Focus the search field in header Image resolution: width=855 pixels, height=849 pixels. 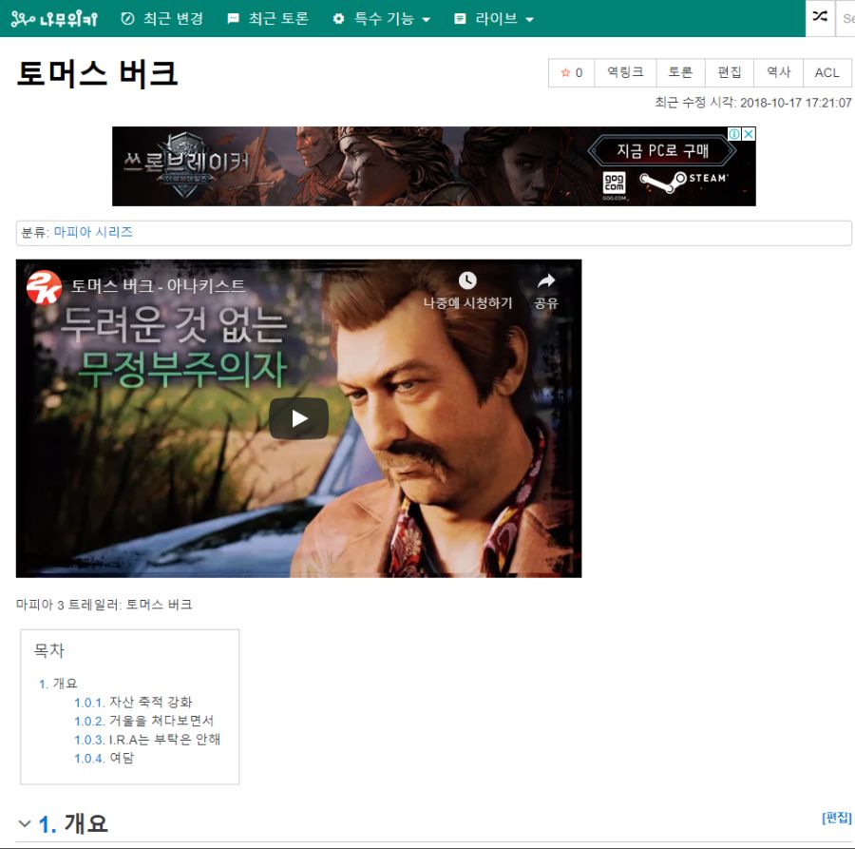(x=845, y=19)
